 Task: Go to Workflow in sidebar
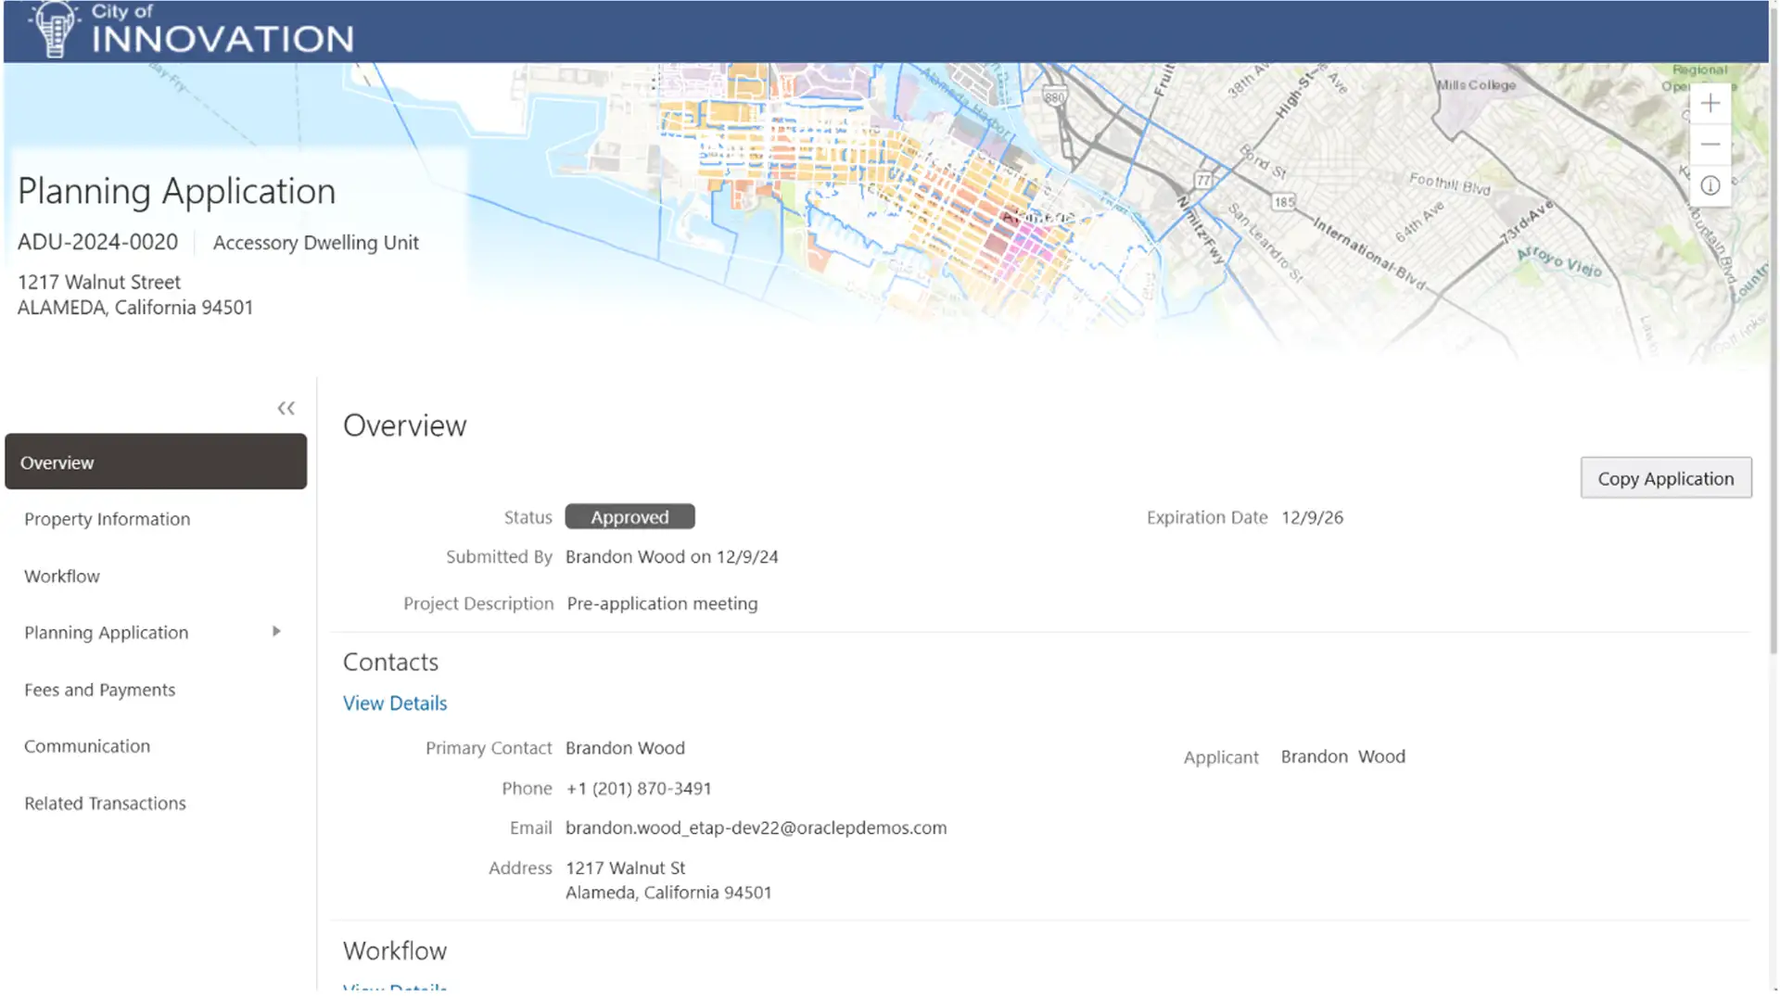click(x=62, y=577)
